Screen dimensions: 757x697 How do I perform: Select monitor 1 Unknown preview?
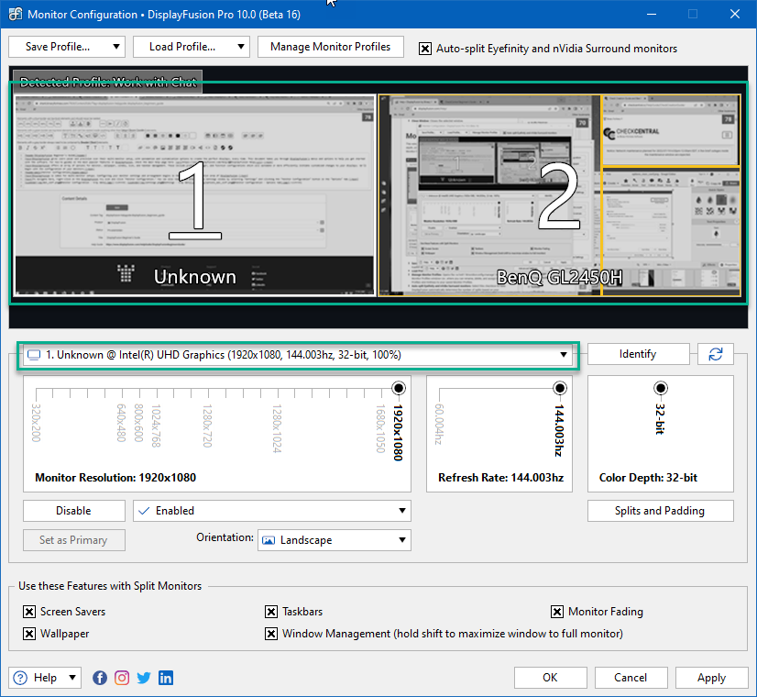[194, 195]
